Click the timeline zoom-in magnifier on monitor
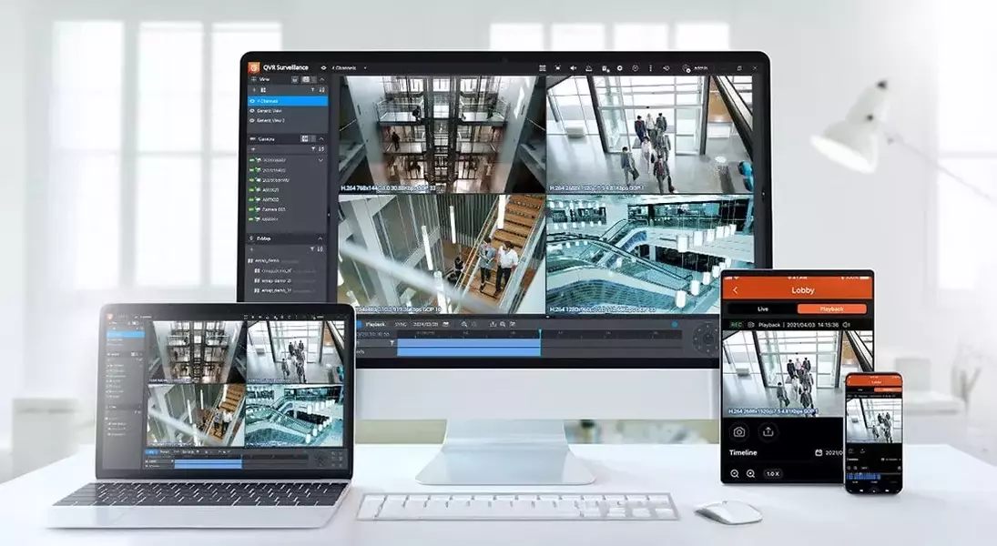 pos(464,324)
